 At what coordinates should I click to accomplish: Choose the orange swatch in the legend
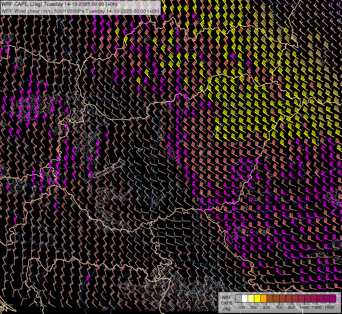[263, 299]
